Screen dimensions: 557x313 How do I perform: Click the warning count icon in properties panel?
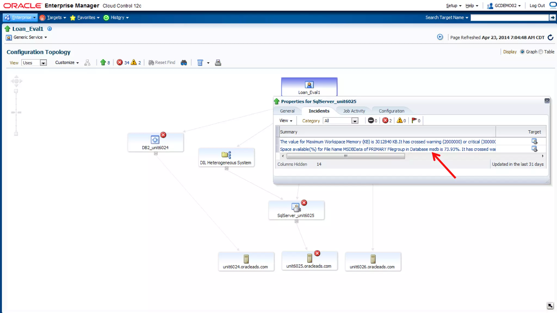click(x=400, y=120)
